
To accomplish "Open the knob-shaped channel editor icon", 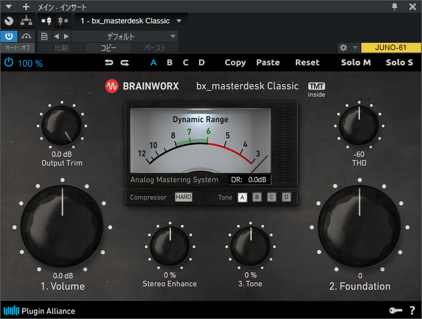I will click(9, 21).
